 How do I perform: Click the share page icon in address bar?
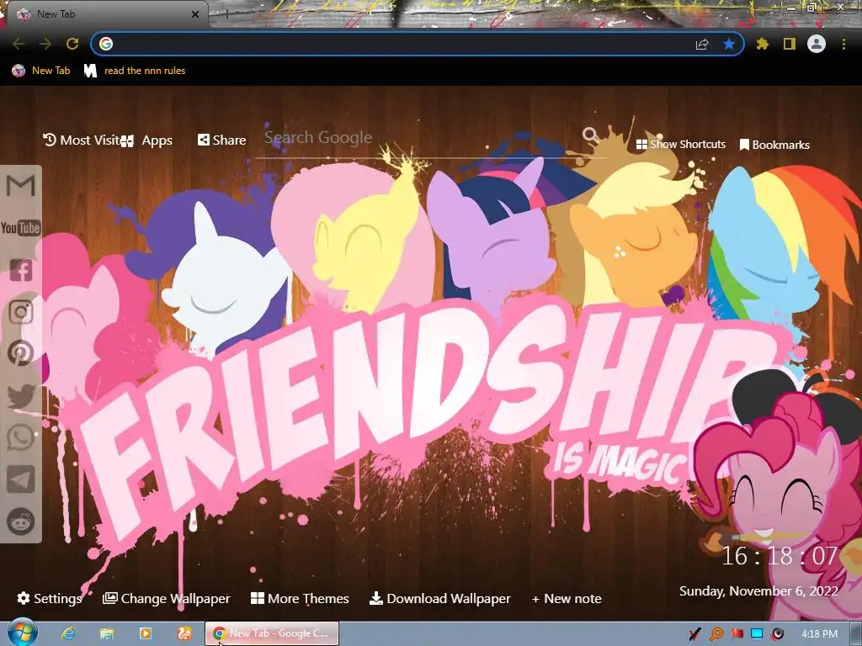(x=702, y=45)
